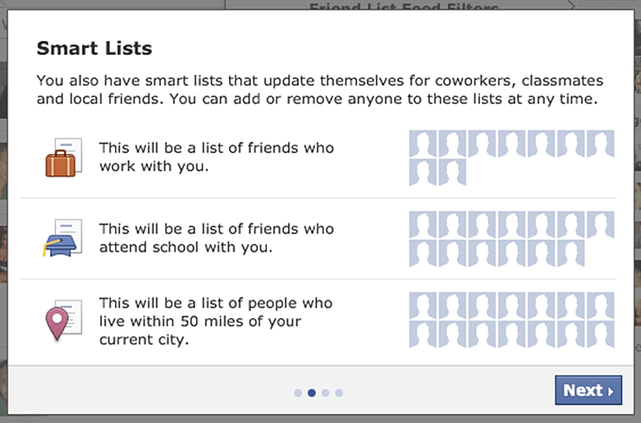This screenshot has height=423, width=641.
Task: Click first avatar in the local friends list
Action: click(x=423, y=306)
